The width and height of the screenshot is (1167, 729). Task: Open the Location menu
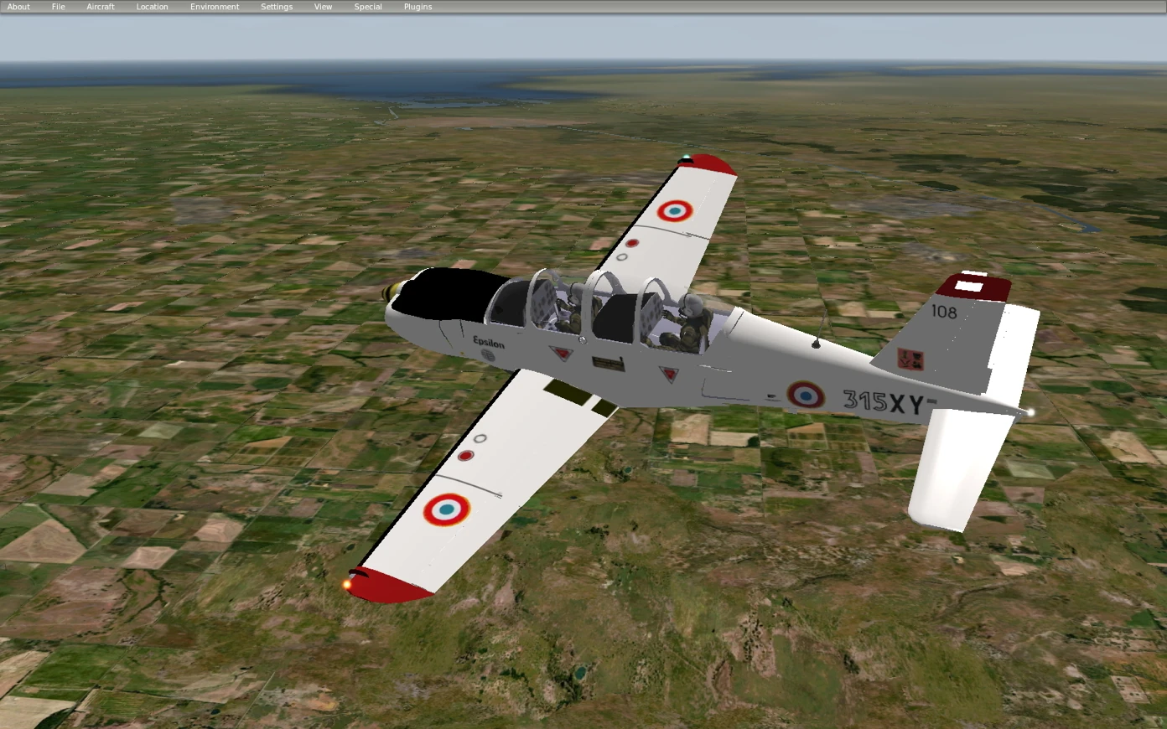click(152, 7)
